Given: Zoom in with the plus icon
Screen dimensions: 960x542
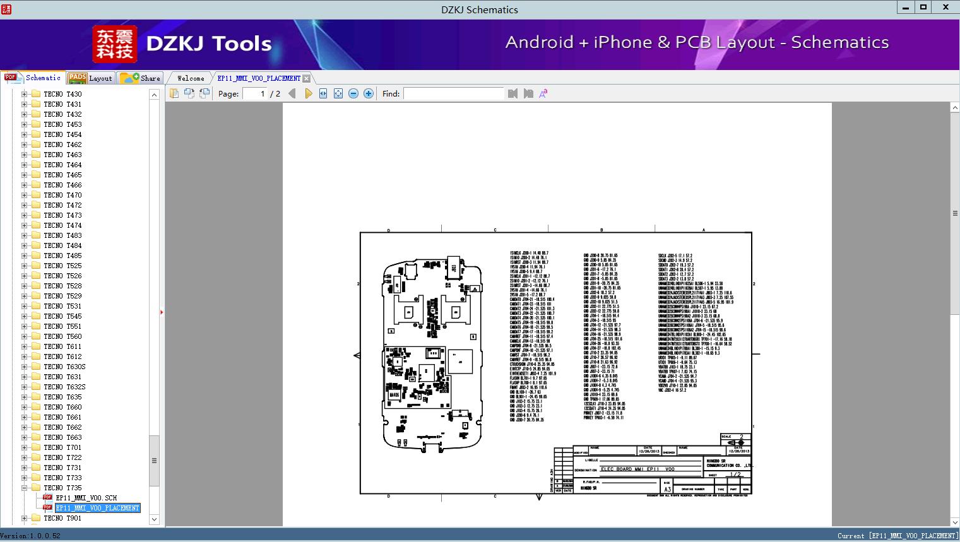Looking at the screenshot, I should coord(369,93).
